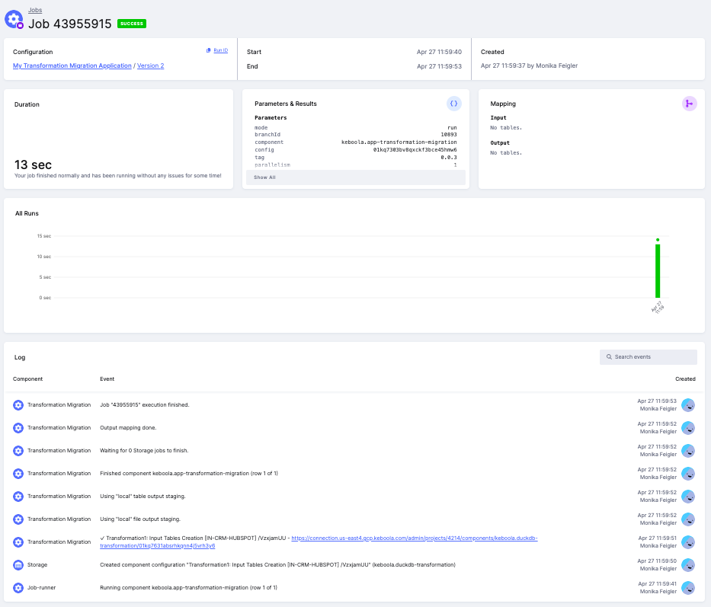Click component value keboola.app-transformation-migration
The height and width of the screenshot is (607, 711).
[399, 142]
